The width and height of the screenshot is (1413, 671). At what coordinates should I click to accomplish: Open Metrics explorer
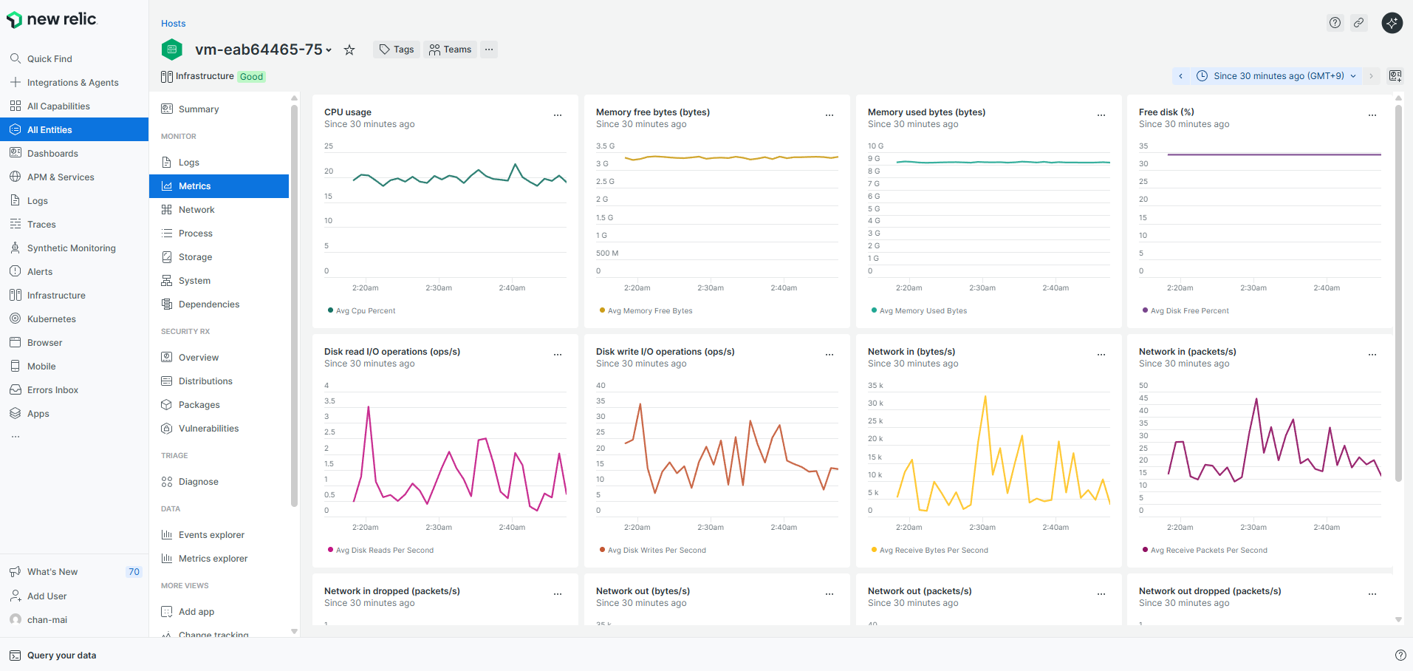point(219,558)
